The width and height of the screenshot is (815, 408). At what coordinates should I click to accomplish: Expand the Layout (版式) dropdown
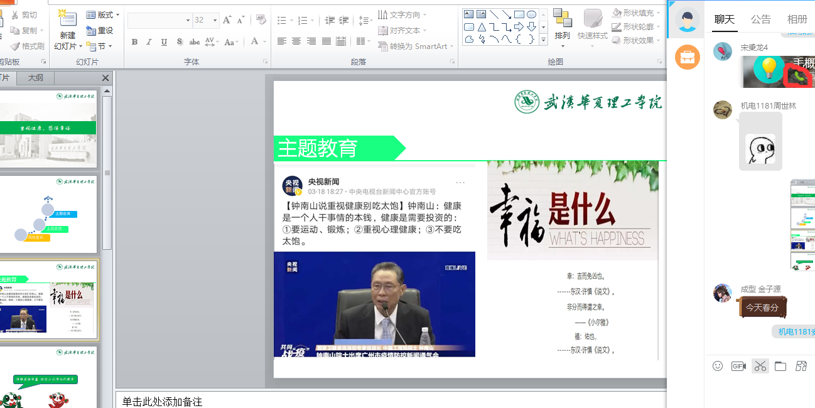(x=104, y=14)
